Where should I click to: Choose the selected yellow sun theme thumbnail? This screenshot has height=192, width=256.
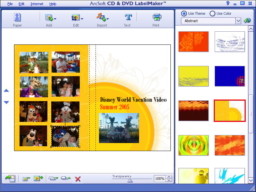coord(230,111)
